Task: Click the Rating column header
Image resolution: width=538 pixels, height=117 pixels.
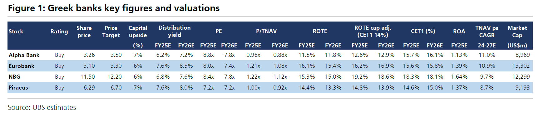Action: tap(59, 32)
